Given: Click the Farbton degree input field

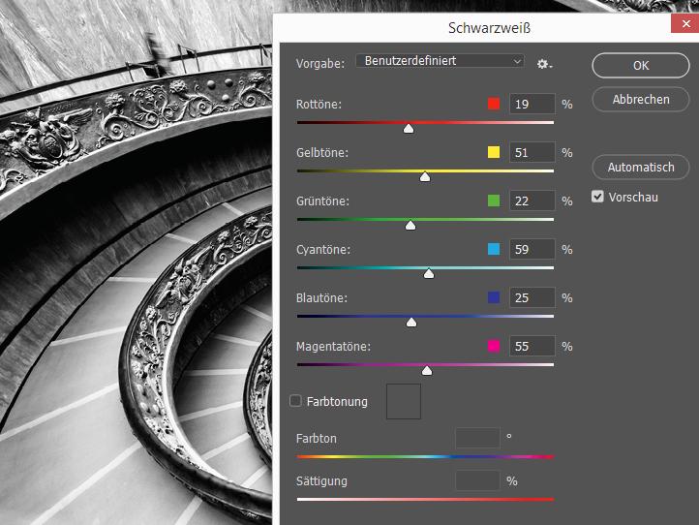Looking at the screenshot, I should 477,438.
